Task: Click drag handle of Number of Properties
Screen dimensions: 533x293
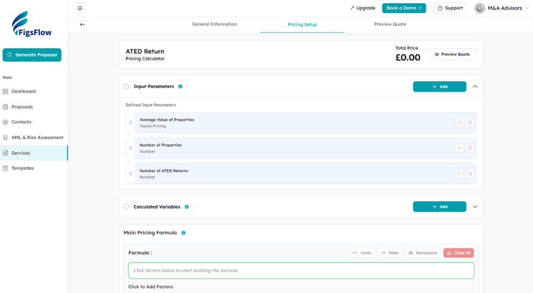Action: point(131,148)
